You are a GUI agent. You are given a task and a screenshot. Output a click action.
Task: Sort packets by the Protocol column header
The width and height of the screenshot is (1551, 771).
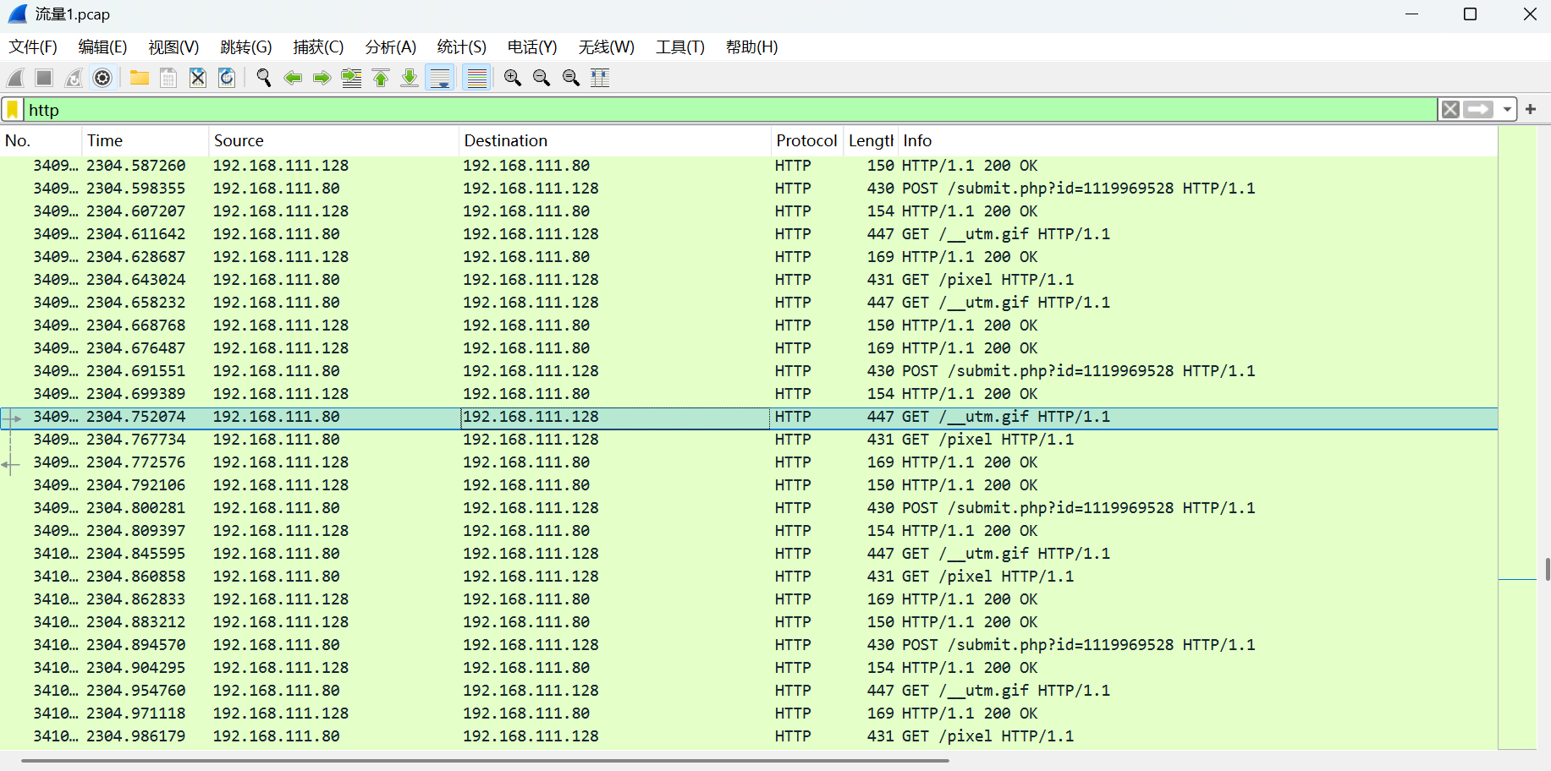pos(806,141)
